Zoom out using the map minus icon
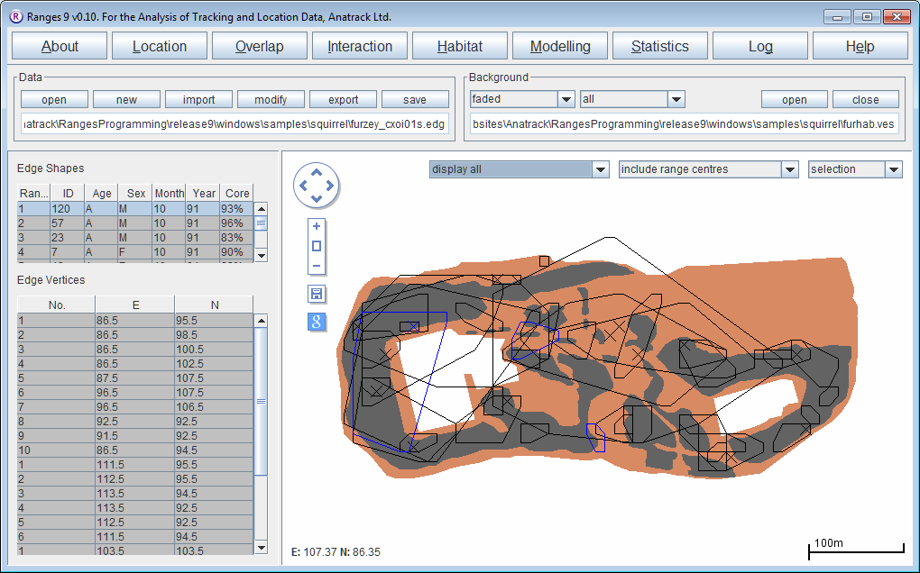The image size is (920, 573). click(317, 266)
